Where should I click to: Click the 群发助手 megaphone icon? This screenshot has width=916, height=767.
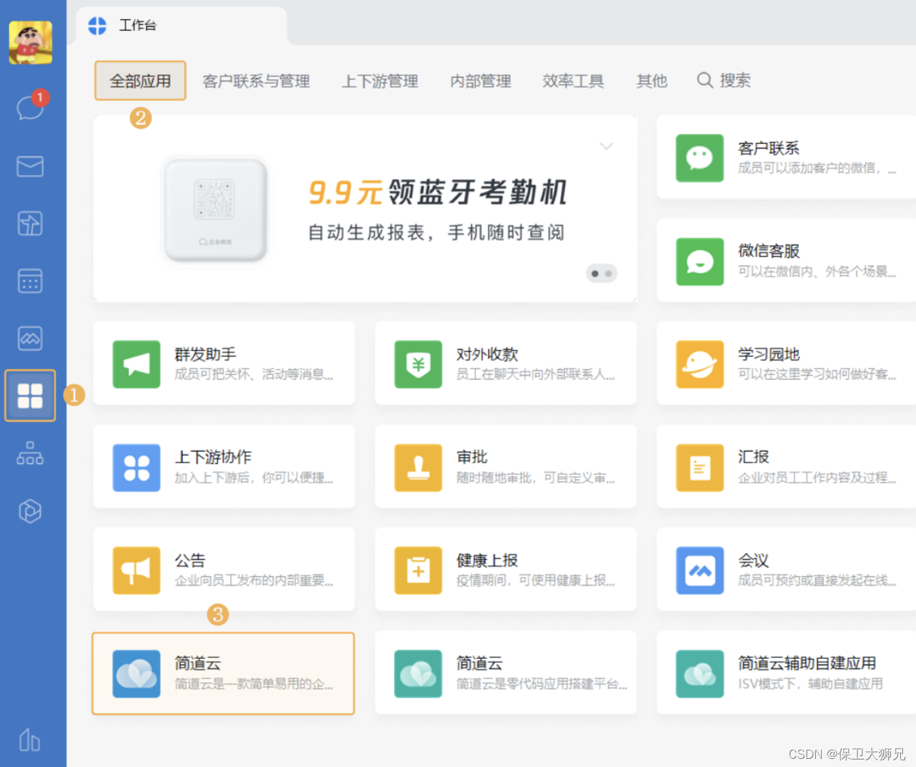tap(137, 364)
